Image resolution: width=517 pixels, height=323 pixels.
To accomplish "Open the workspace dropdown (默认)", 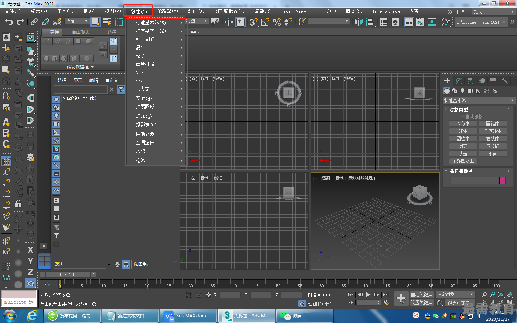I will click(494, 12).
